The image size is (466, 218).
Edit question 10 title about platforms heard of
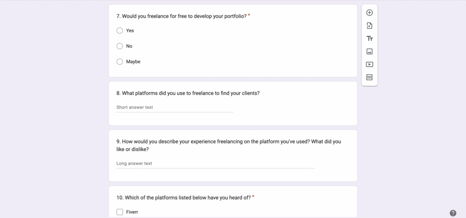(183, 198)
